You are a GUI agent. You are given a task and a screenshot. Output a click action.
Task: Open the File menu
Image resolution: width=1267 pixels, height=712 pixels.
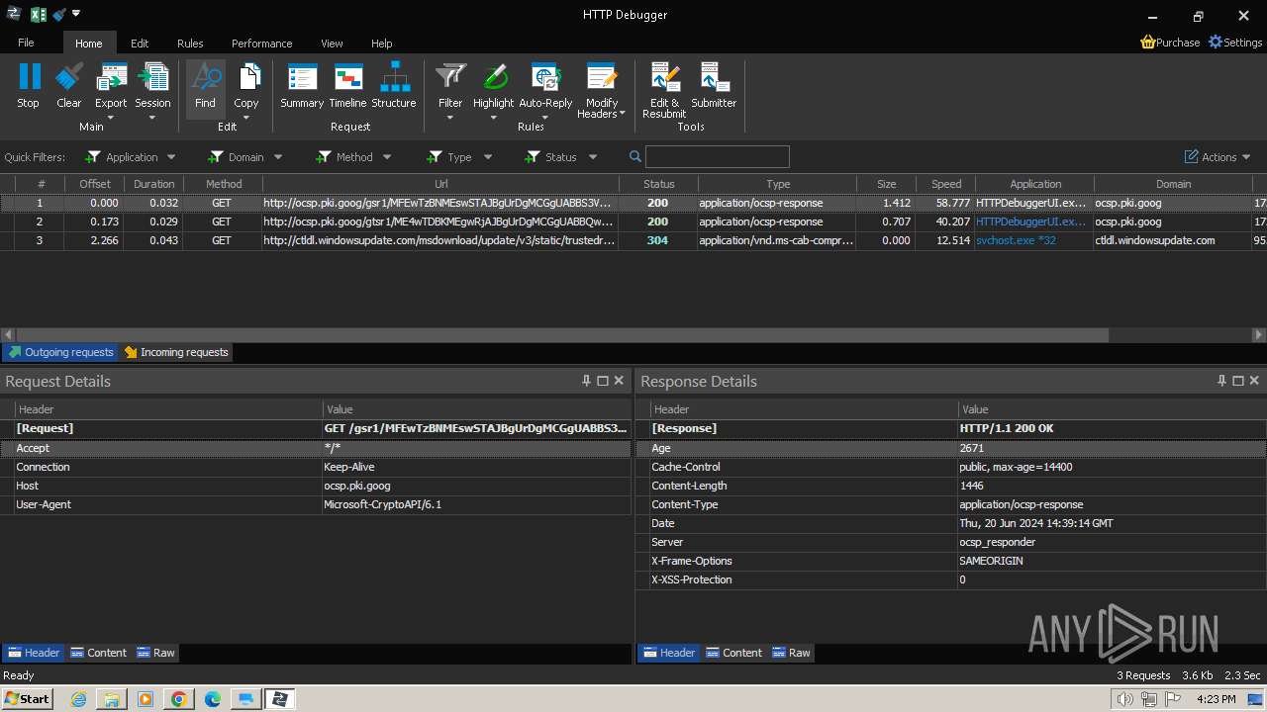[x=26, y=44]
